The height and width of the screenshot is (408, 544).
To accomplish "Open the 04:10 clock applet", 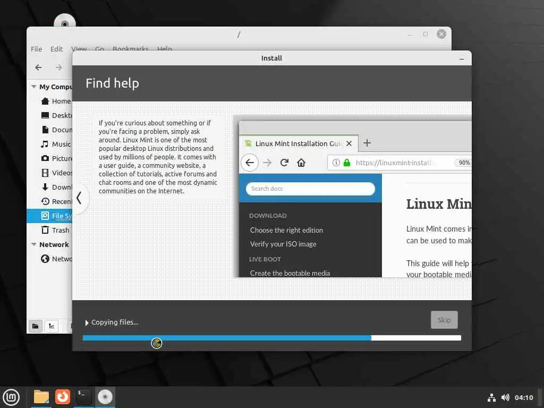I will point(523,397).
